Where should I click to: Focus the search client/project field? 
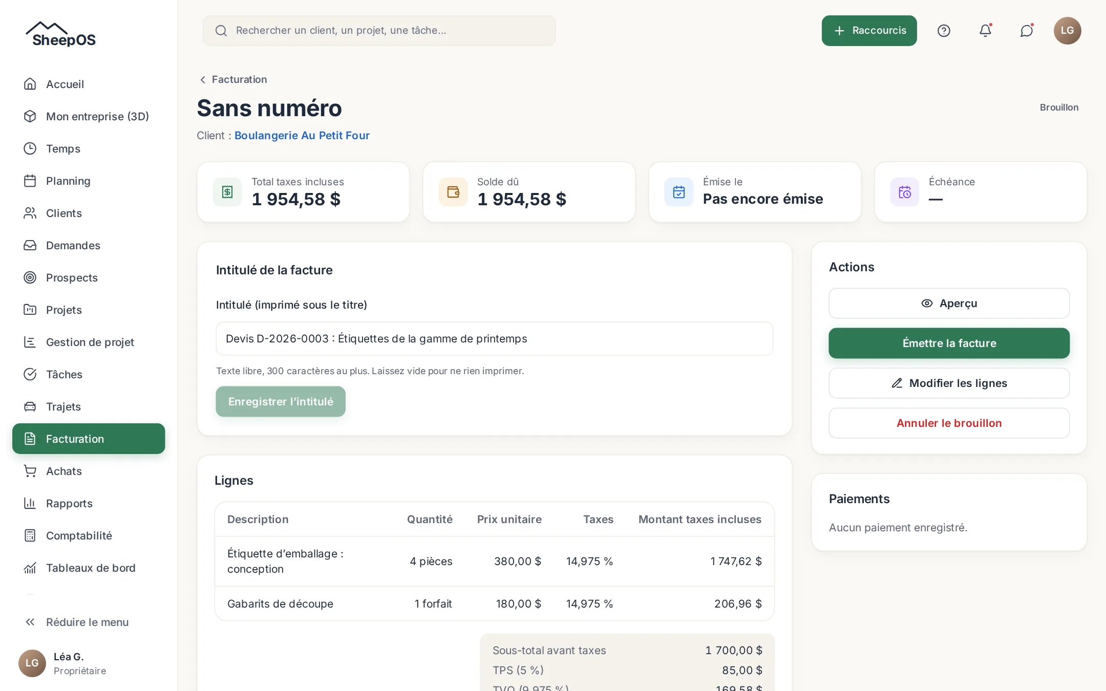coord(379,31)
